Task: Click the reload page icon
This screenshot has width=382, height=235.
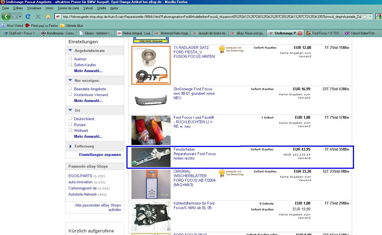Action: coord(28,16)
